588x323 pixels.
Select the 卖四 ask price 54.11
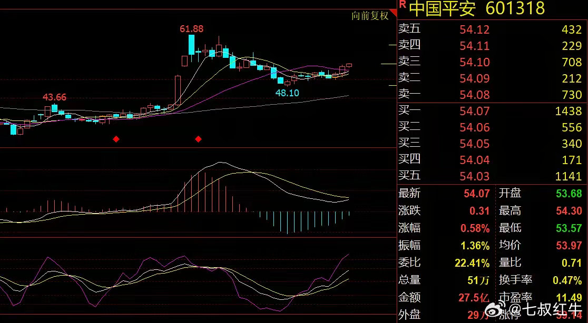(475, 46)
